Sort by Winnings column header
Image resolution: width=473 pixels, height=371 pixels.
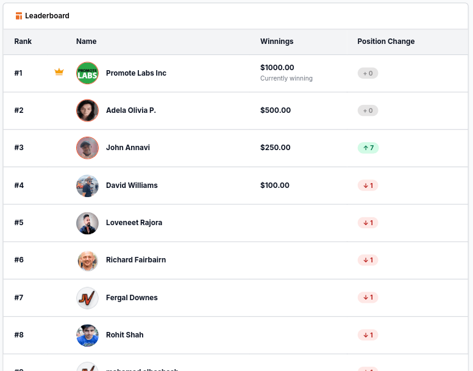277,41
